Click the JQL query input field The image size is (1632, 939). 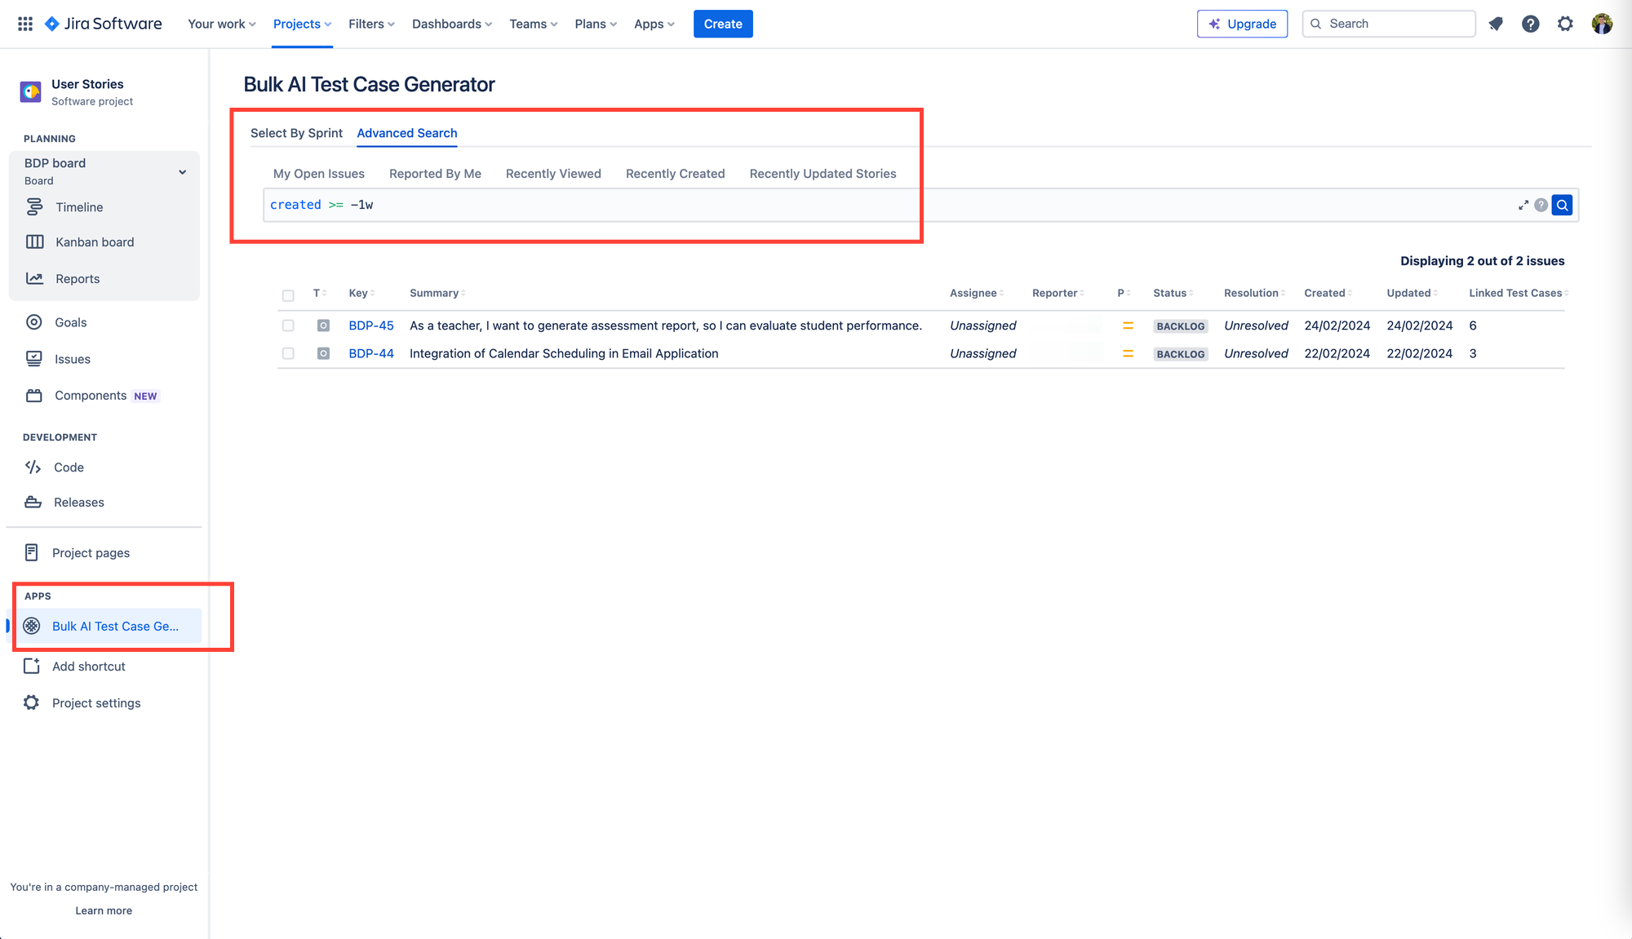[x=889, y=205]
